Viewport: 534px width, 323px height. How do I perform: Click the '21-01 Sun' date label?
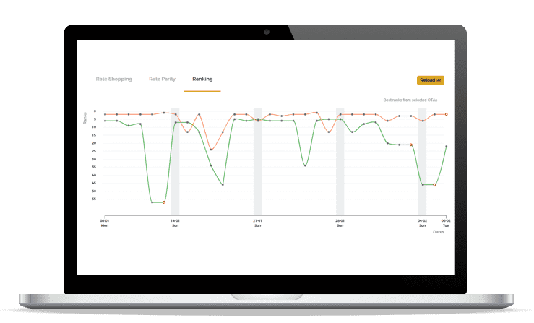point(258,223)
